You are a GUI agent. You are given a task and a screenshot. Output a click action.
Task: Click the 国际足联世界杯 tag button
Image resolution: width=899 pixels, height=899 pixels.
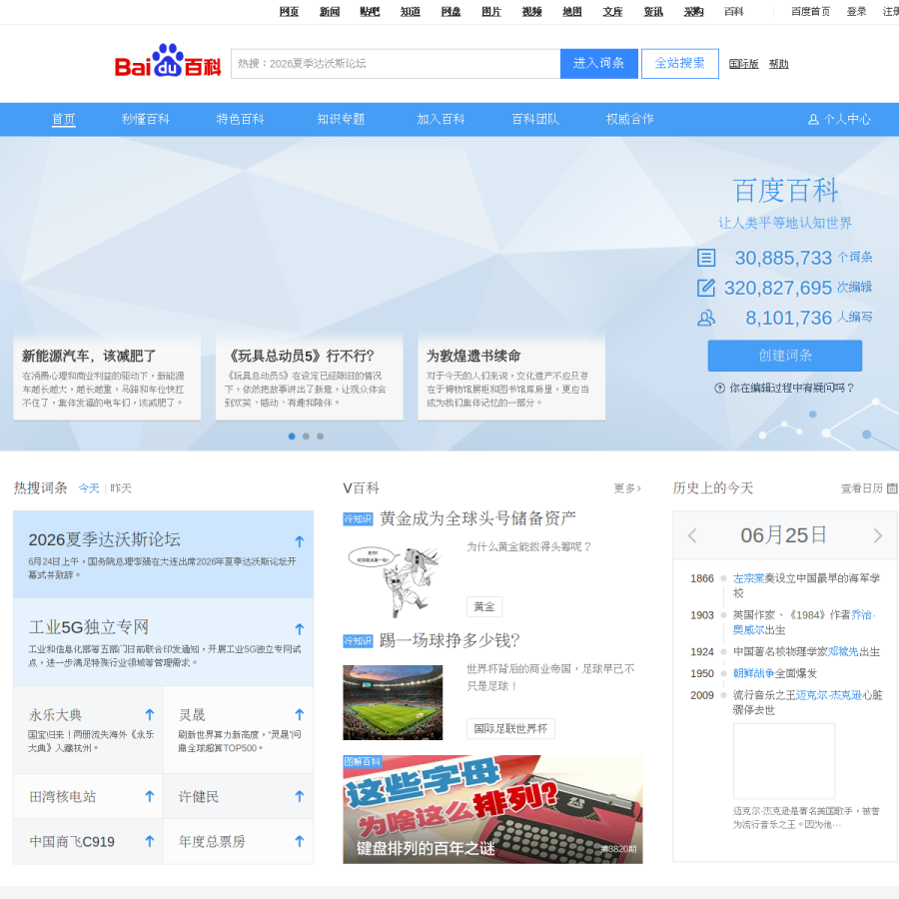510,729
